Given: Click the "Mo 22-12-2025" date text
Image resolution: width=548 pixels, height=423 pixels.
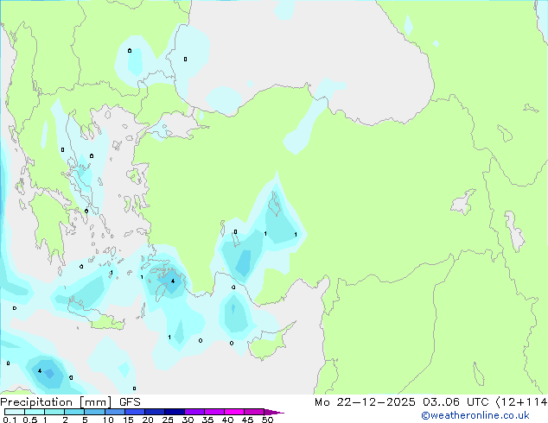Looking at the screenshot, I should (x=365, y=402).
